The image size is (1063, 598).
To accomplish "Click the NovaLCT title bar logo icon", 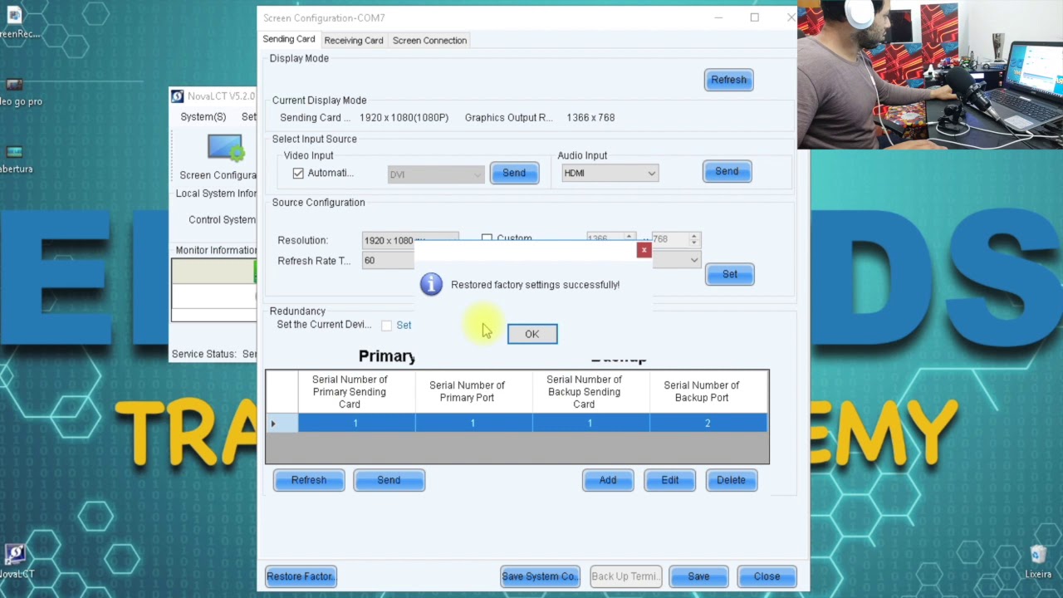I will [x=177, y=96].
